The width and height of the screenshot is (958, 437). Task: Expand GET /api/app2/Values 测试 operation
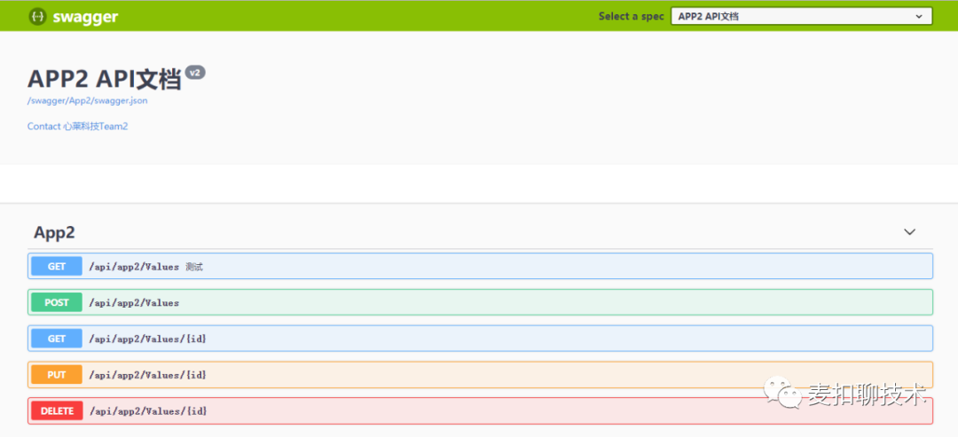pyautogui.click(x=480, y=266)
